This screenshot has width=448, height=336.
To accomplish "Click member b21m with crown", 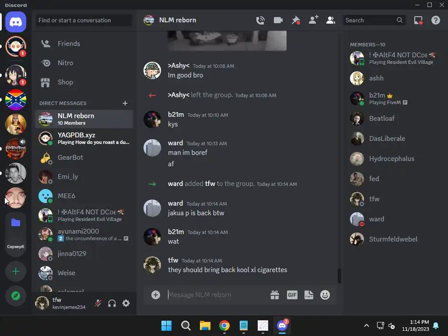I will click(395, 98).
